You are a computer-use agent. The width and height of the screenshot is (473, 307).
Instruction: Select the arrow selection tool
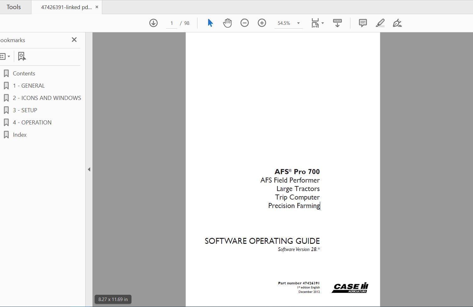210,23
